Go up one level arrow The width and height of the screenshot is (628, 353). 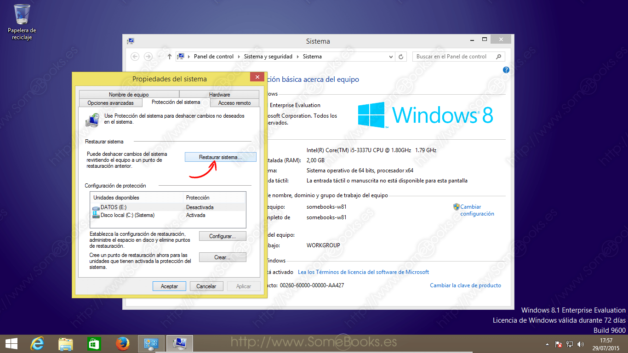(170, 57)
